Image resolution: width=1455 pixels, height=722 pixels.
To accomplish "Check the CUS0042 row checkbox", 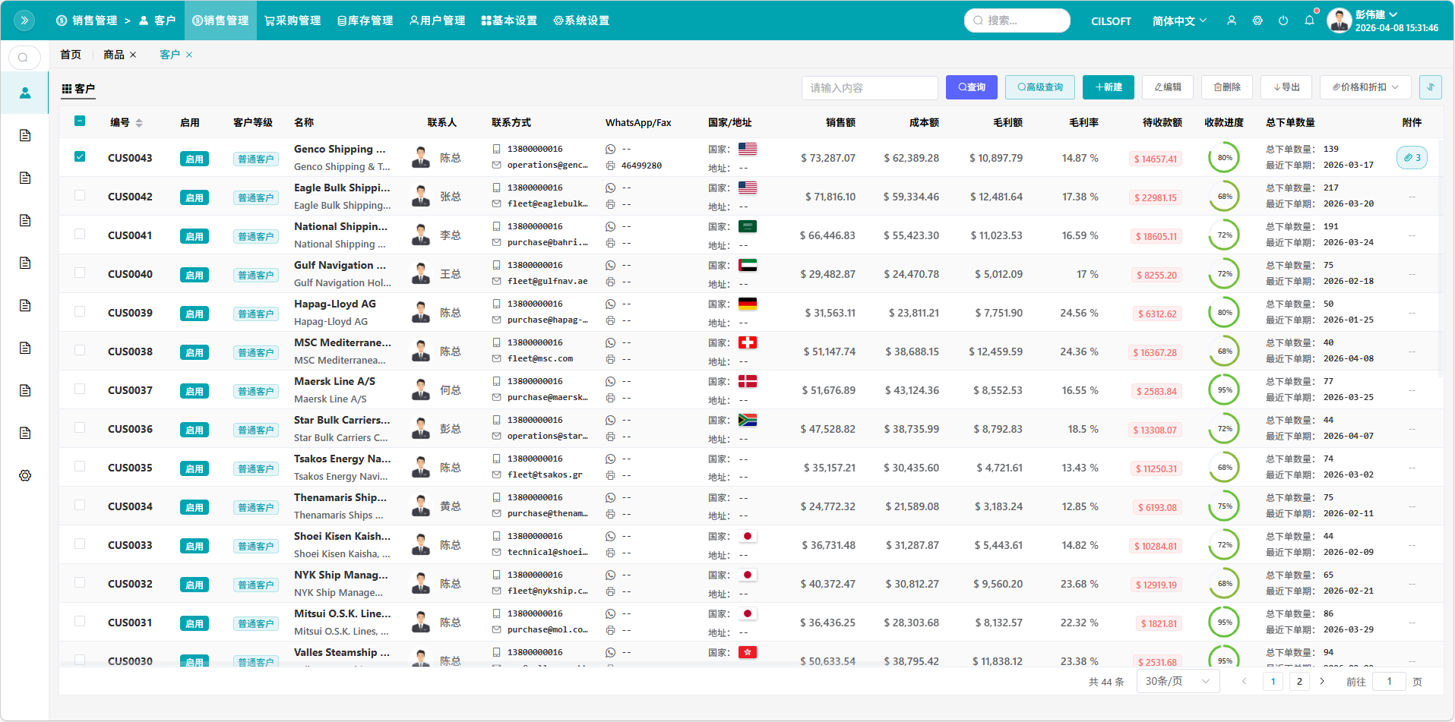I will [80, 196].
